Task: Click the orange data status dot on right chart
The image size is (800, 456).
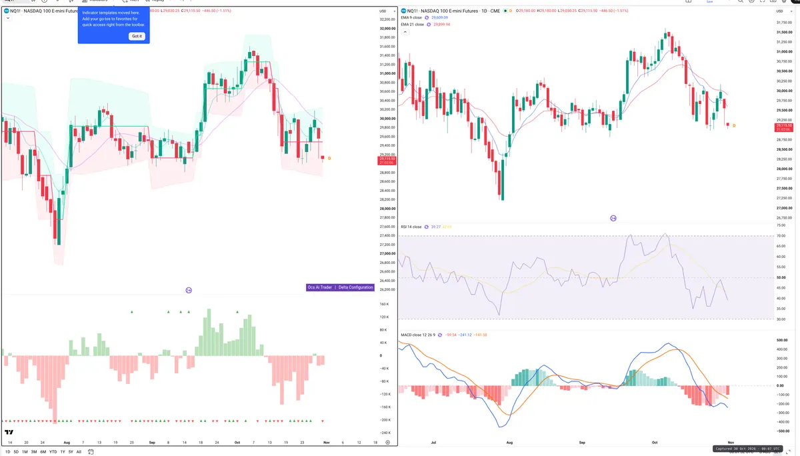Action: tap(511, 11)
